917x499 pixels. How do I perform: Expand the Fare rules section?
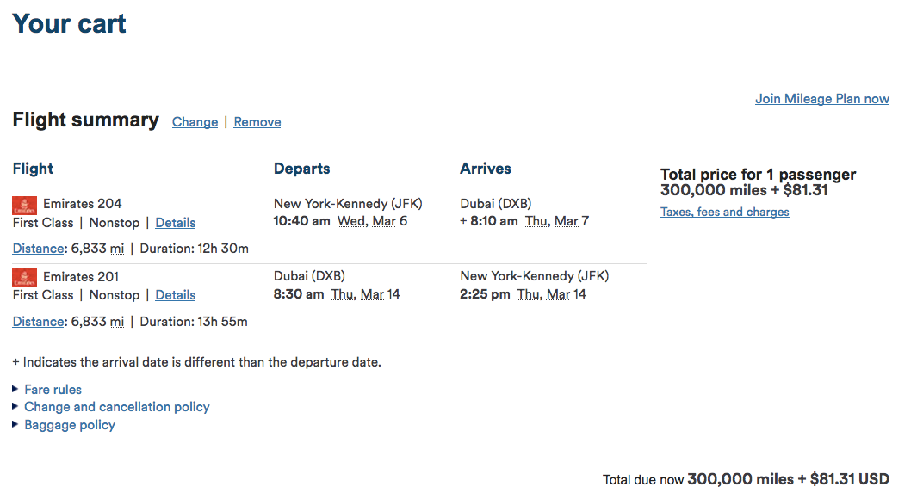click(x=53, y=389)
